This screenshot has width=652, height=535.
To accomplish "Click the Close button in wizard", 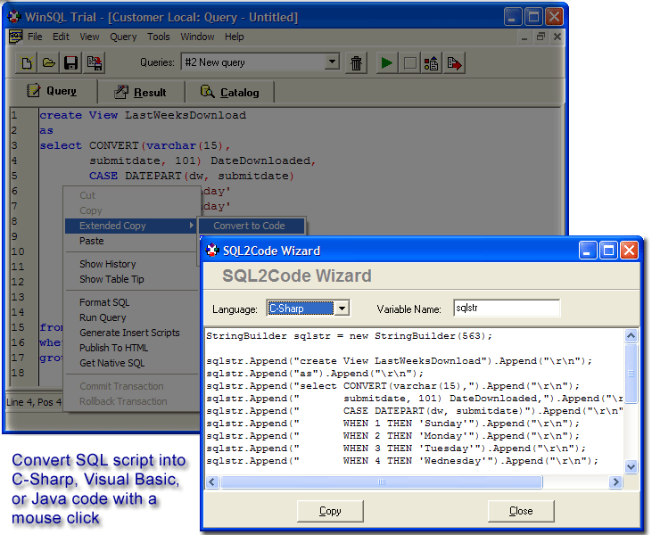I will click(521, 511).
